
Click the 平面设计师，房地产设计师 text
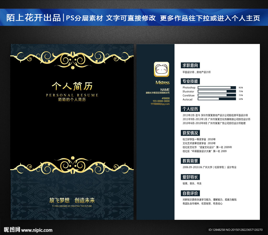(x=197, y=72)
